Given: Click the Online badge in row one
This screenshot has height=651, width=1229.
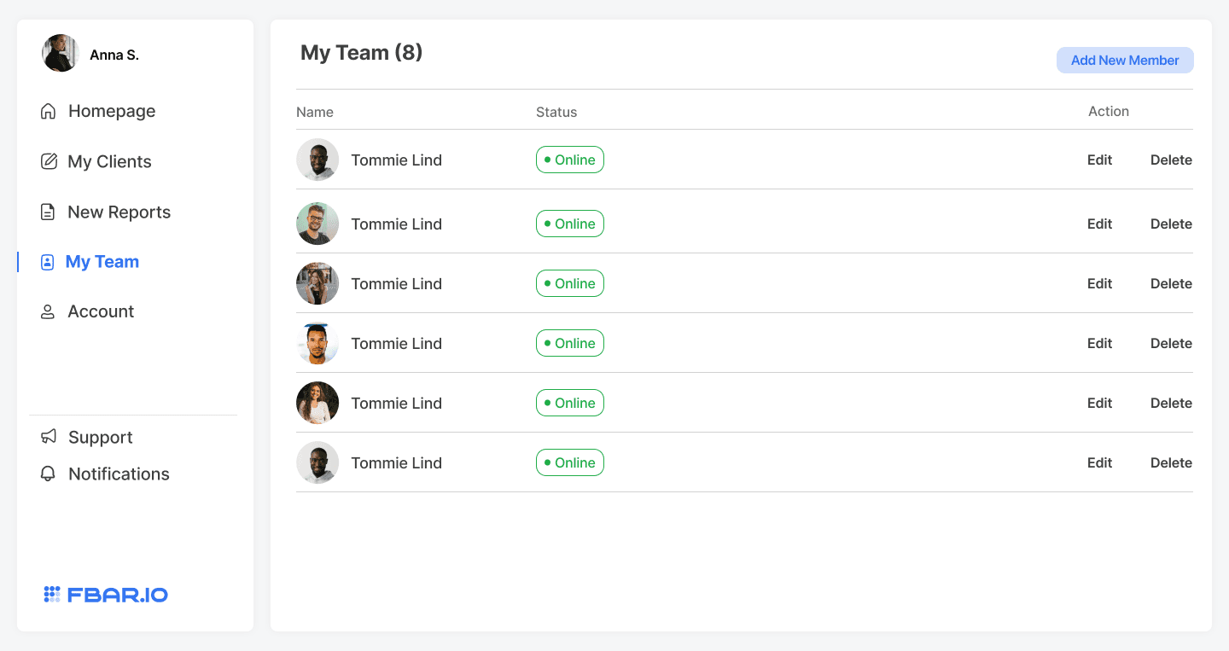Looking at the screenshot, I should tap(569, 159).
